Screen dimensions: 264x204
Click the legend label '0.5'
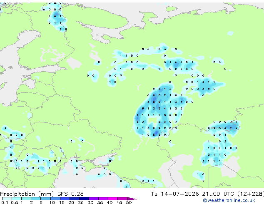click(x=15, y=202)
